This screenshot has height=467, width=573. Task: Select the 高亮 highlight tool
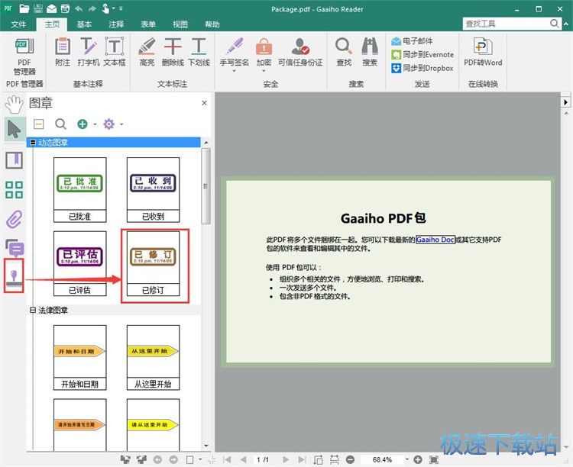[147, 52]
